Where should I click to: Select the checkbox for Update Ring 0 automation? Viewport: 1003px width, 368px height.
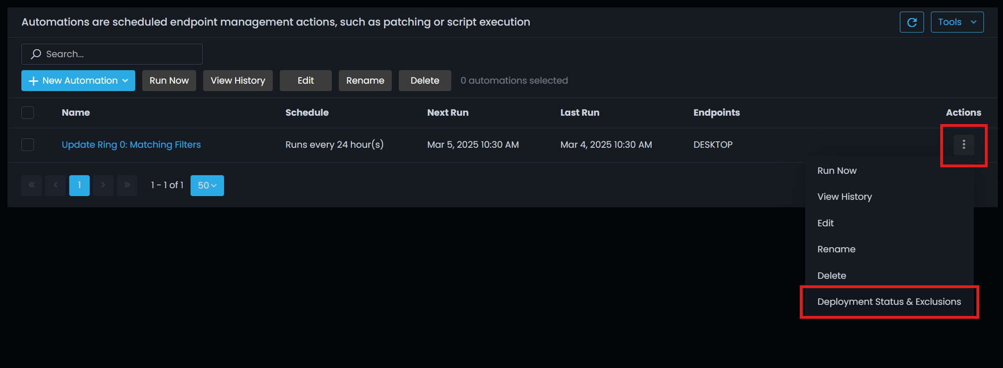27,145
